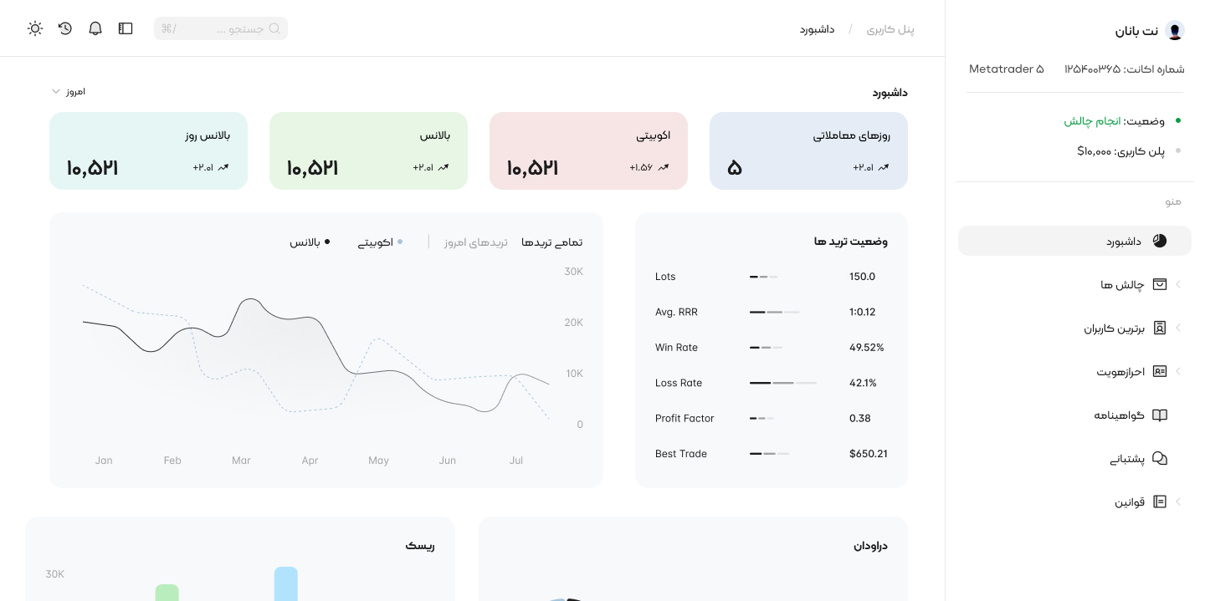Viewport: 1205px width, 601px height.
Task: Click trend arrow in بالانس card
Action: click(444, 167)
